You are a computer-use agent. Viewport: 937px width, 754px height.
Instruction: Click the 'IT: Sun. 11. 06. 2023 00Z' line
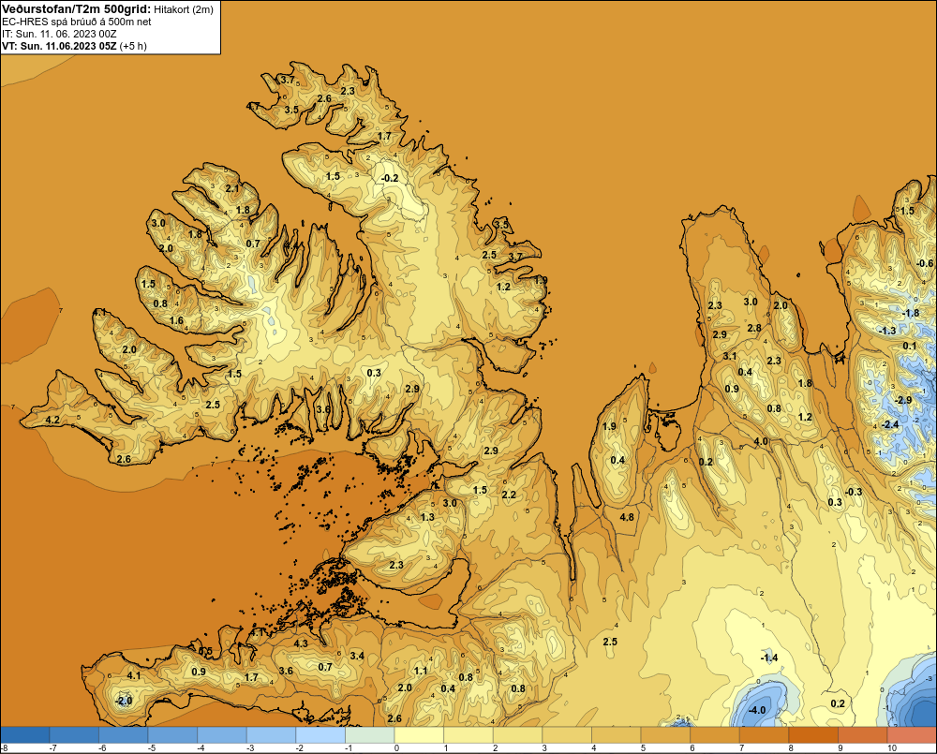point(59,34)
